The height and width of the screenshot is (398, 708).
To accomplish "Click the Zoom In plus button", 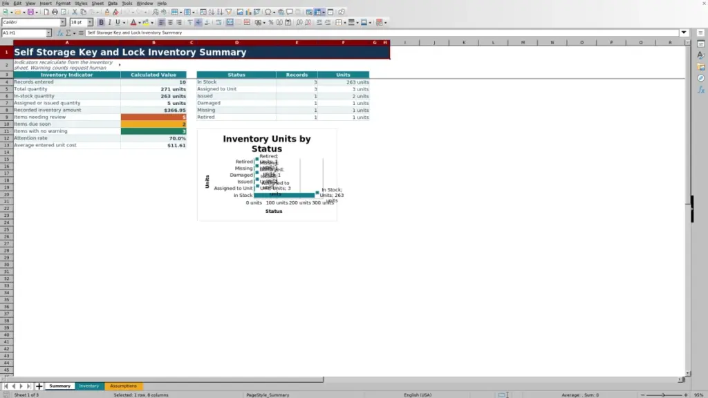I will [686, 395].
